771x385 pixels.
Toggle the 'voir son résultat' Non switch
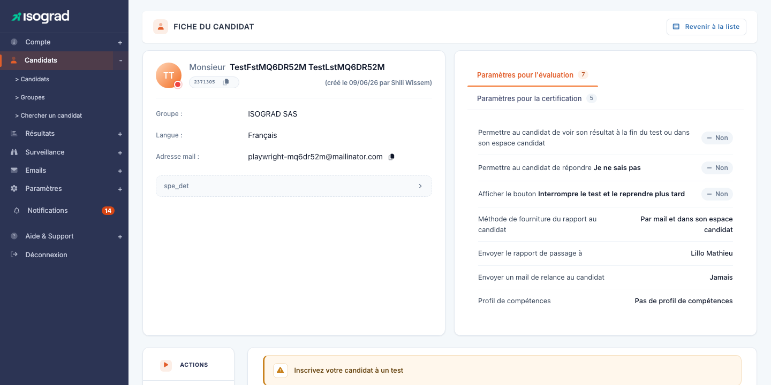point(717,138)
